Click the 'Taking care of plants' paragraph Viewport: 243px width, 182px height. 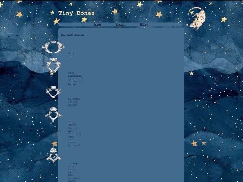coord(74,172)
